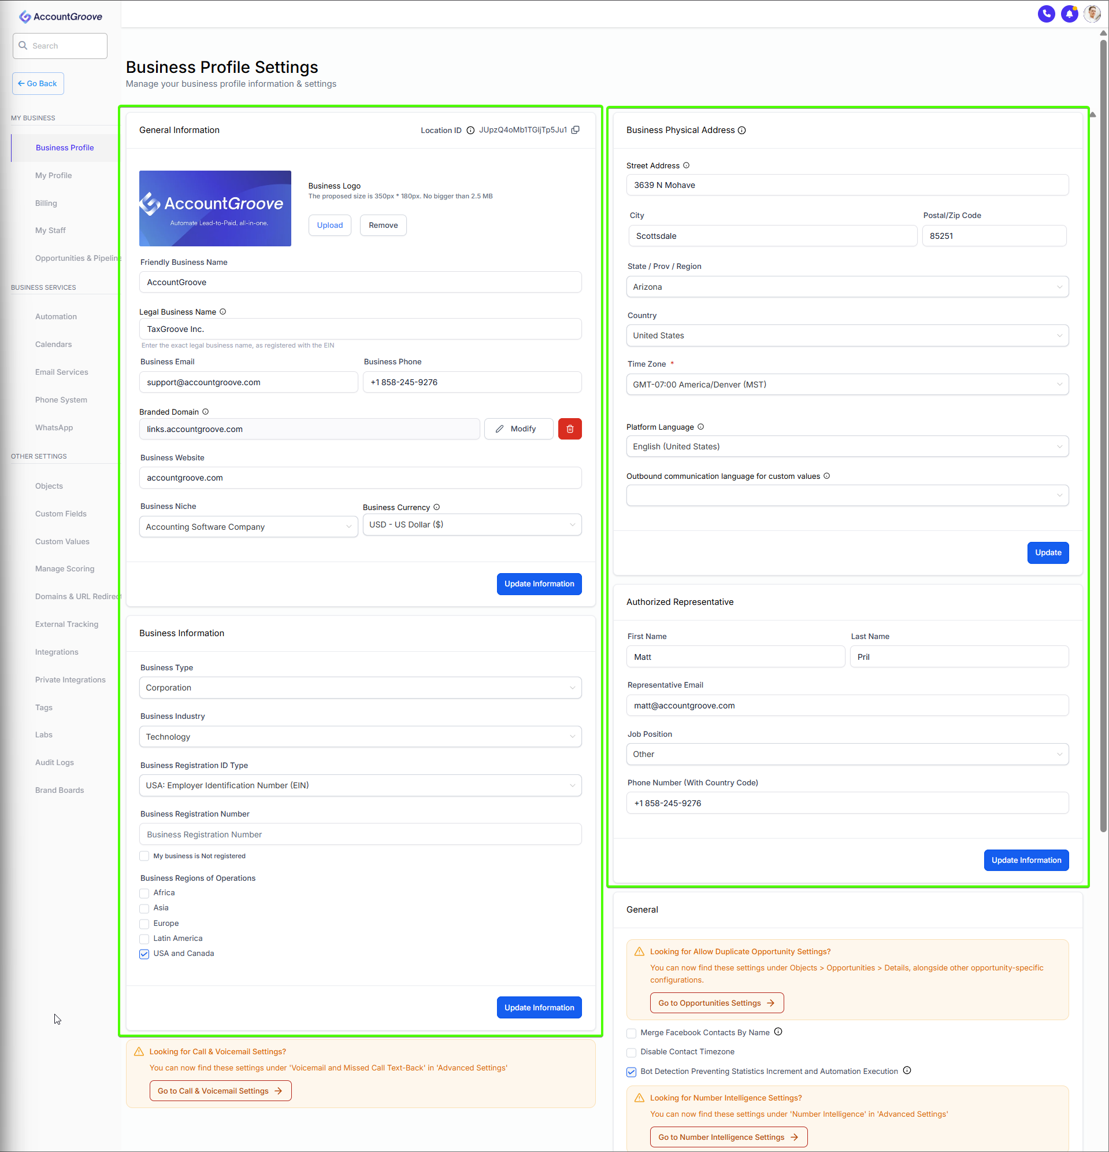Toggle My business is Not registered

[x=144, y=856]
